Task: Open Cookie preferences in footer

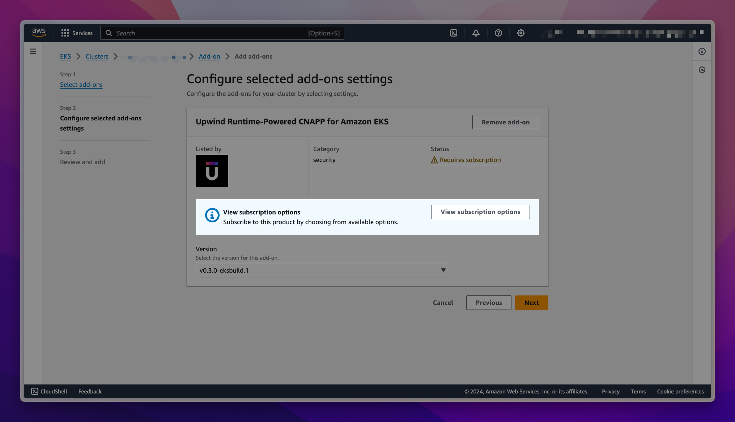Action: pos(680,391)
